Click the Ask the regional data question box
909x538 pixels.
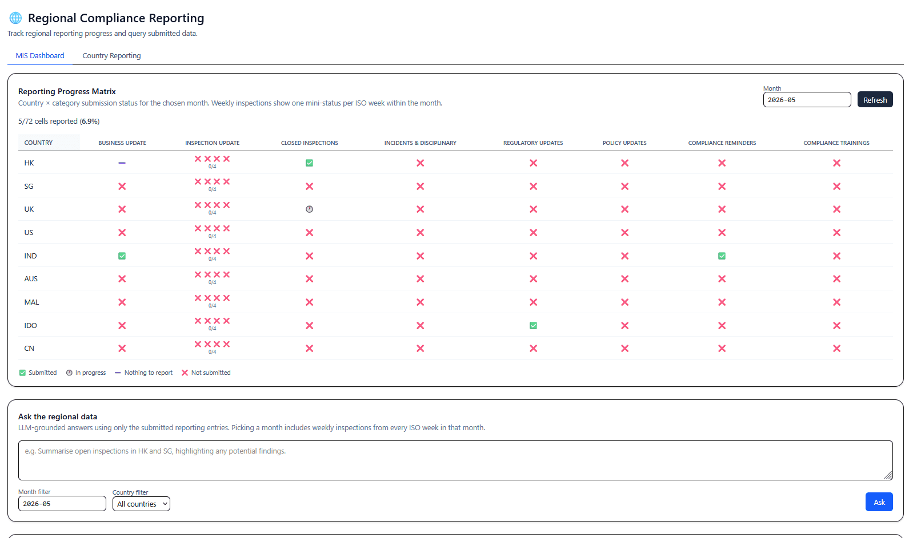455,460
